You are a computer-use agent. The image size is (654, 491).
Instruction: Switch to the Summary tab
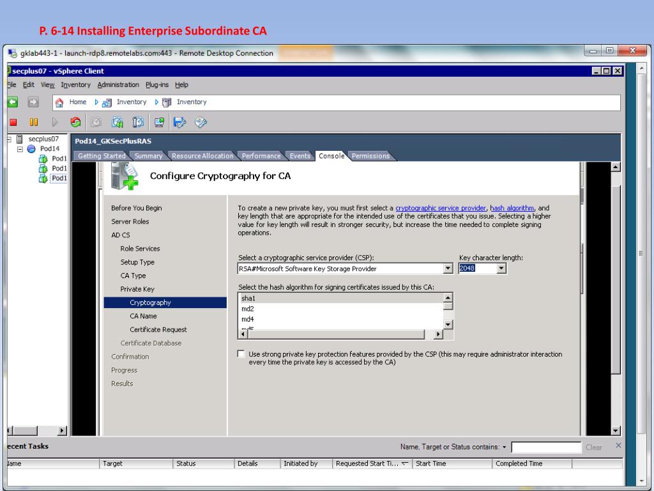tap(148, 156)
